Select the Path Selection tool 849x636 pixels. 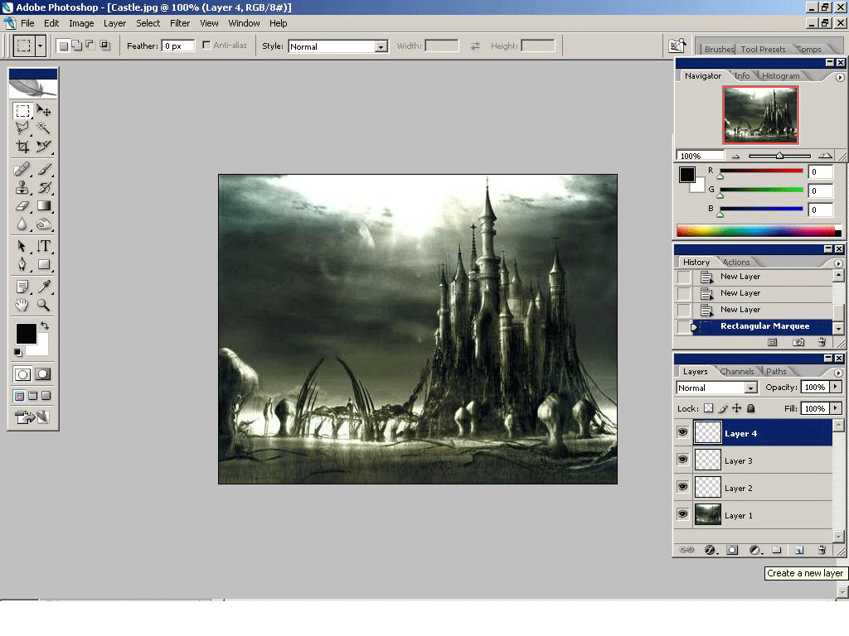coord(22,246)
